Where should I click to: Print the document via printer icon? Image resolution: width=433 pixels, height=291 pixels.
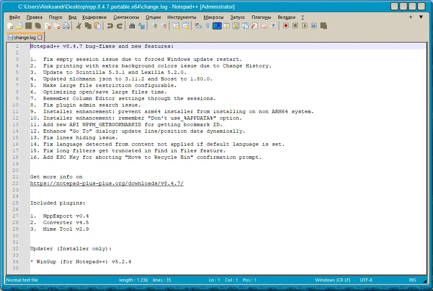pos(66,26)
